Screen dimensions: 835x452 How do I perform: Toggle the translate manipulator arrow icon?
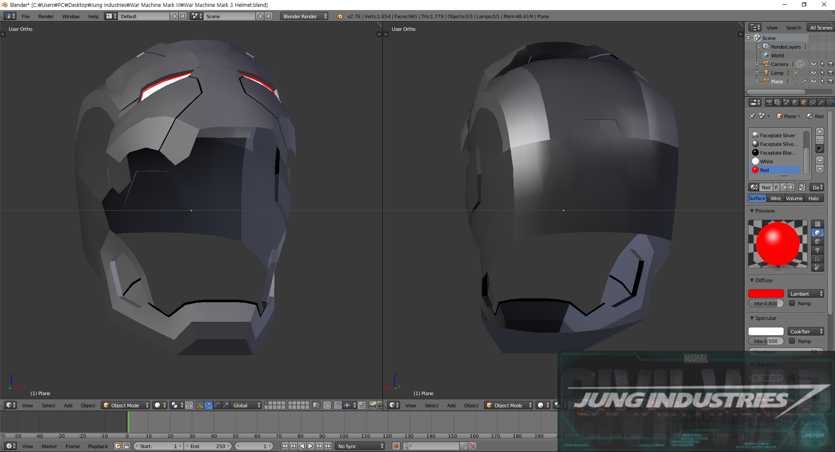tap(209, 405)
